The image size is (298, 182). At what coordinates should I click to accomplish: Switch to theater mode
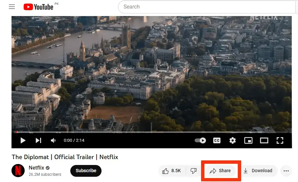tap(264, 140)
